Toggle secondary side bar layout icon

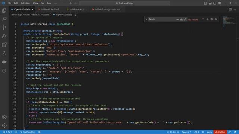(215, 3)
